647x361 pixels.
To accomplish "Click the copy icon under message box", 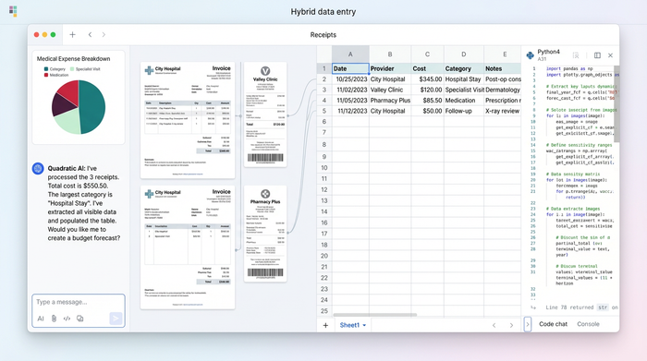I will pos(80,319).
